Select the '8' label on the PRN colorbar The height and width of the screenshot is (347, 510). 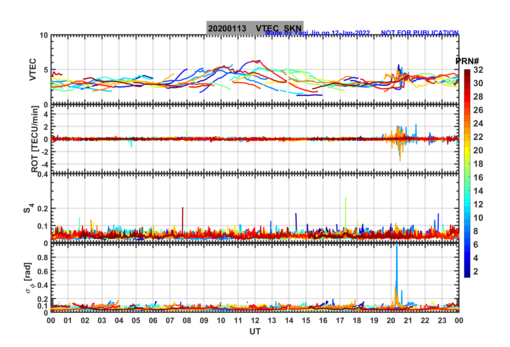pos(476,231)
